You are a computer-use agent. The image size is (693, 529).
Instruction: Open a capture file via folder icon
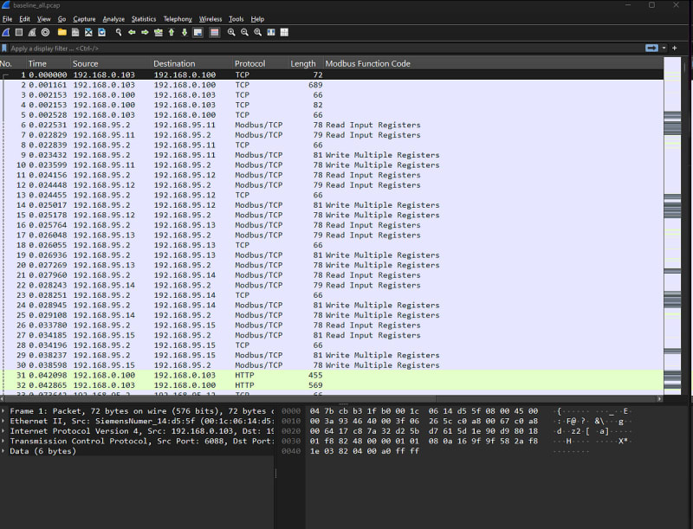point(62,32)
